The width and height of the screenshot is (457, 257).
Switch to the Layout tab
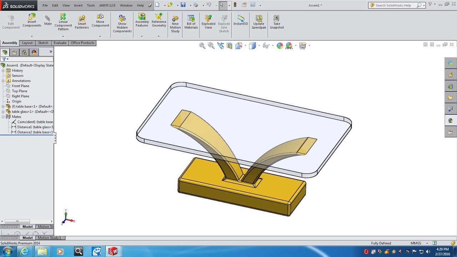[27, 43]
